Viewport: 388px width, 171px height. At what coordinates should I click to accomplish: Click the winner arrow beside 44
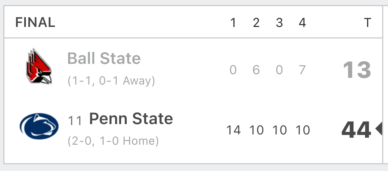[379, 129]
